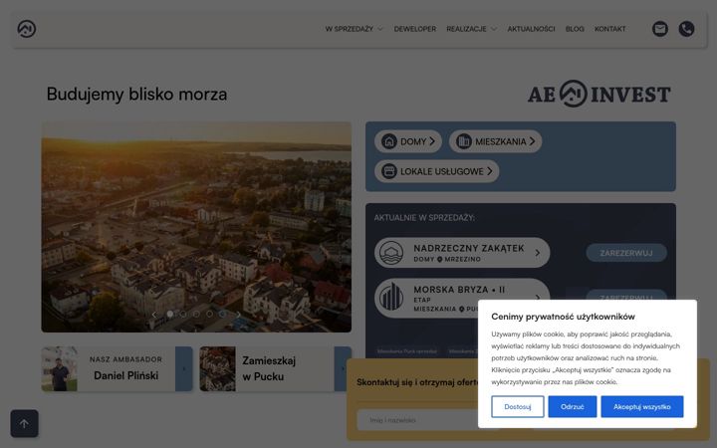
Task: Click the phone call icon
Action: tap(686, 29)
